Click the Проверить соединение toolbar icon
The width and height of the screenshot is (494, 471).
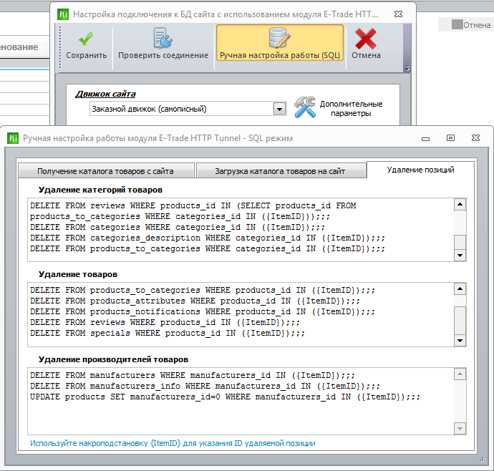pos(163,38)
